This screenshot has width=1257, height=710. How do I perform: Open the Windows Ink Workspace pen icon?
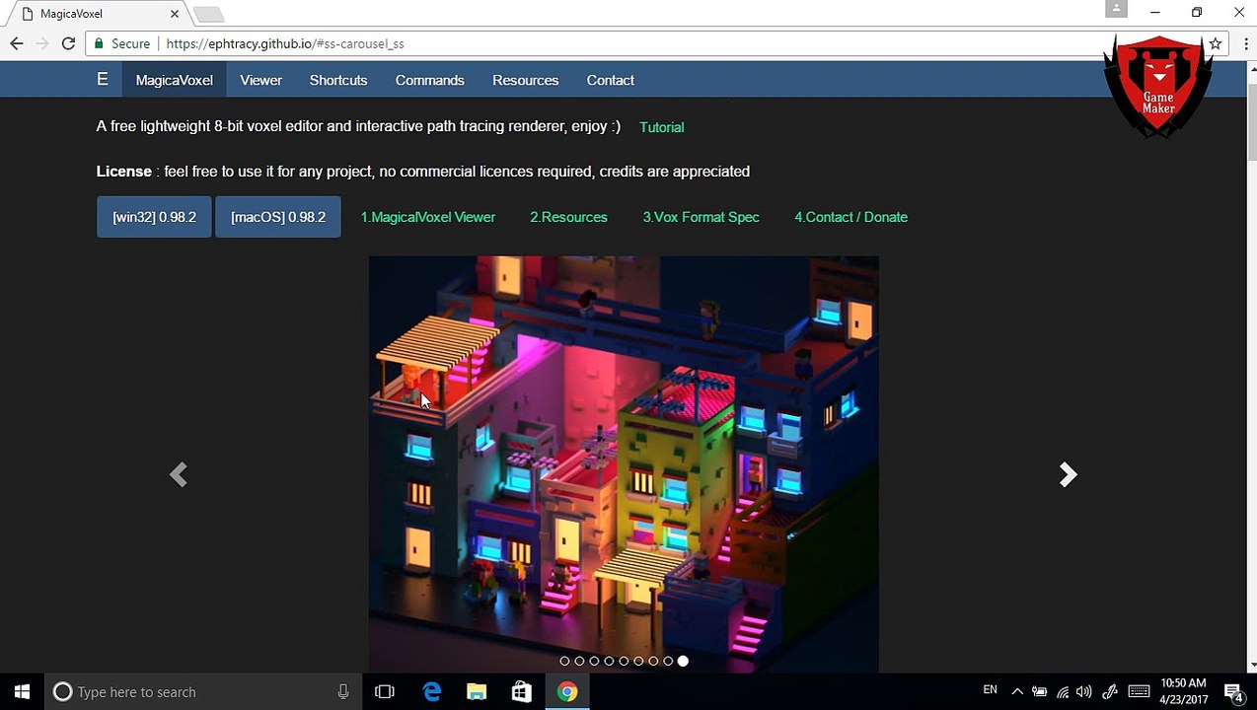tap(1110, 691)
